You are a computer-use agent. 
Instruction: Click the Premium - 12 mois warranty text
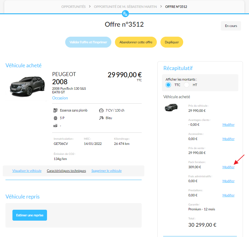[x=202, y=209]
